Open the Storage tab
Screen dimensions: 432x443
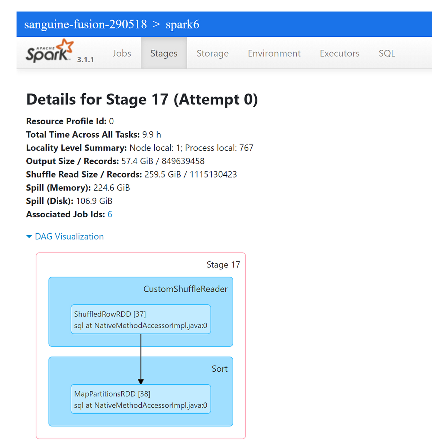[212, 53]
